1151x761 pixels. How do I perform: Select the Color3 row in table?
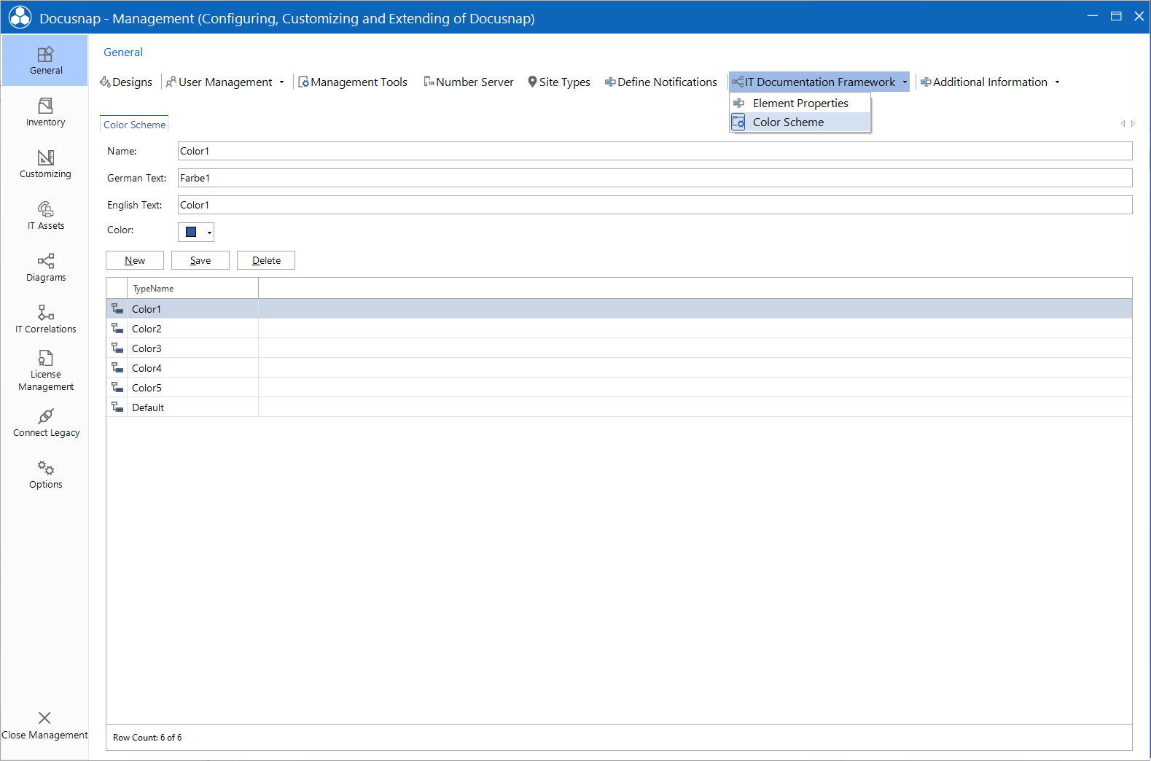click(619, 348)
